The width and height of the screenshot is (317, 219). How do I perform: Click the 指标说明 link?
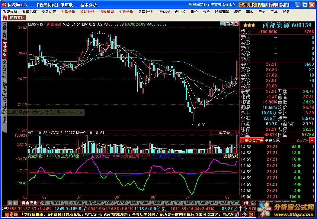[x=231, y=156]
